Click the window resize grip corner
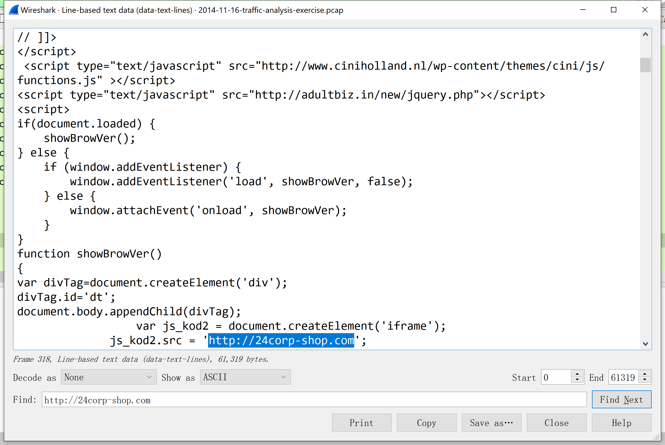Screen dimensions: 665x445 (x=656, y=437)
